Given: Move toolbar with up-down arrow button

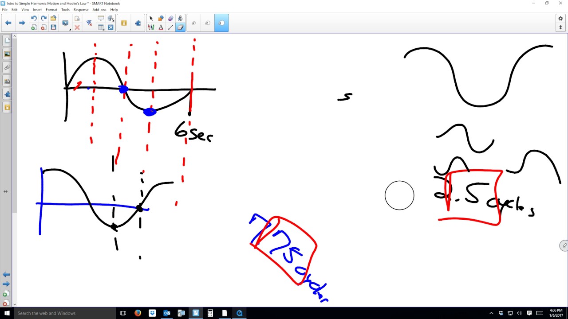Looking at the screenshot, I should [560, 27].
